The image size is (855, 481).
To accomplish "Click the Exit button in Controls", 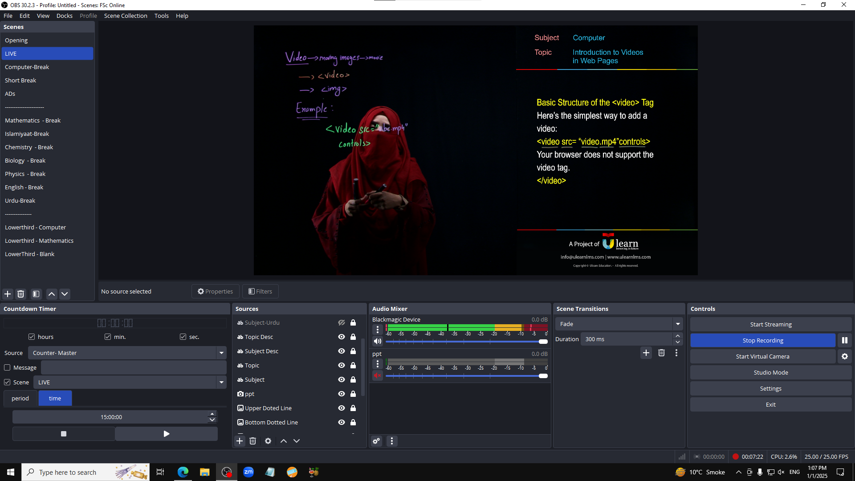I will point(771,404).
